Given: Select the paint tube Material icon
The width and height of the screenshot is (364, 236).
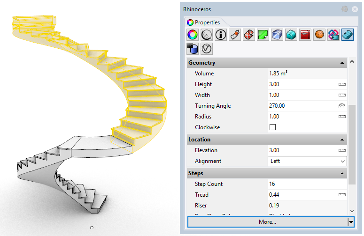Looking at the screenshot, I should (x=235, y=35).
